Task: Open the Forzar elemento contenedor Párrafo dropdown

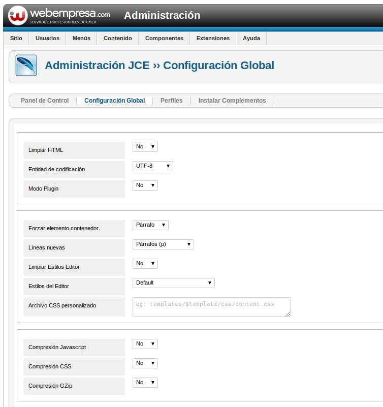Action: (150, 225)
